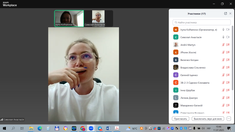Click camera-off icon for Лепеев Дмитро
Image resolution: width=235 pixels, height=132 pixels.
228,98
